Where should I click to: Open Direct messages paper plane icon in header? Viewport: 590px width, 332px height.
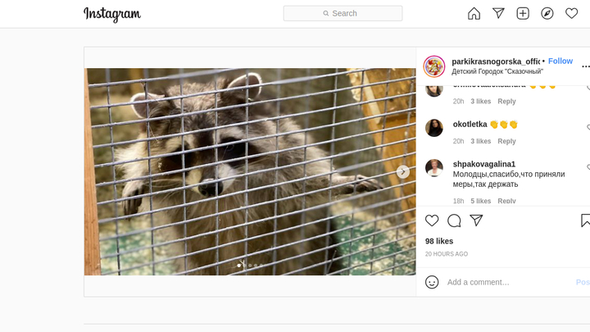pos(498,14)
